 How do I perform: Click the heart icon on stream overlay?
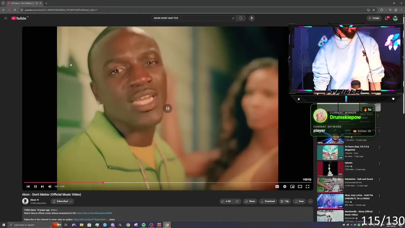393,99
